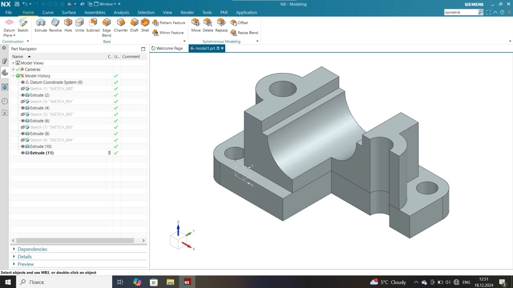Select the Hole feature tool
The height and width of the screenshot is (288, 513).
68,25
